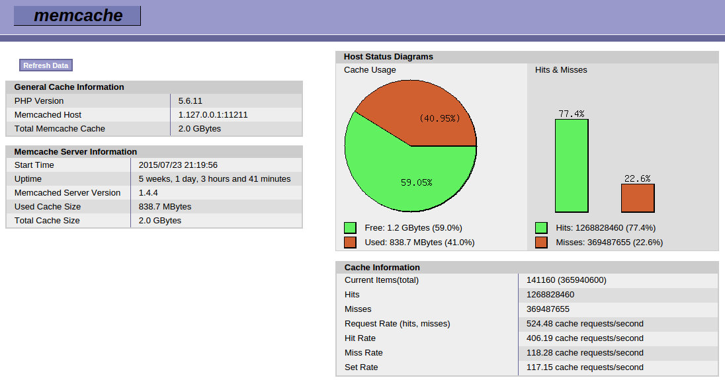
Task: Click the Cache Information section header
Action: (382, 267)
